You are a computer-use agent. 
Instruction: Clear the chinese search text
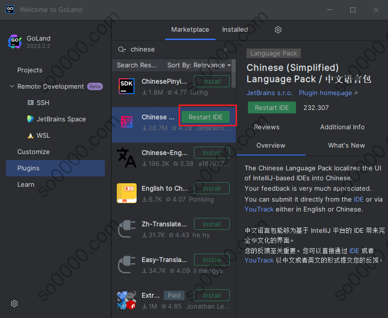pos(226,50)
